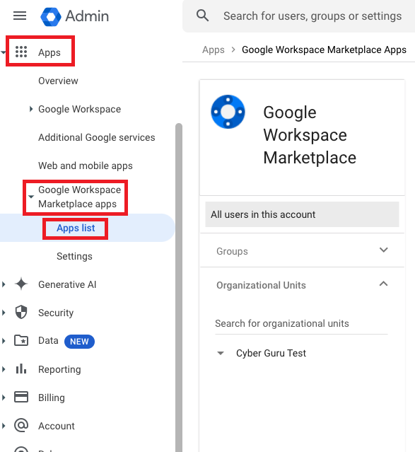
Task: Collapse the Cyber Guru Test unit arrow
Action: pos(221,353)
